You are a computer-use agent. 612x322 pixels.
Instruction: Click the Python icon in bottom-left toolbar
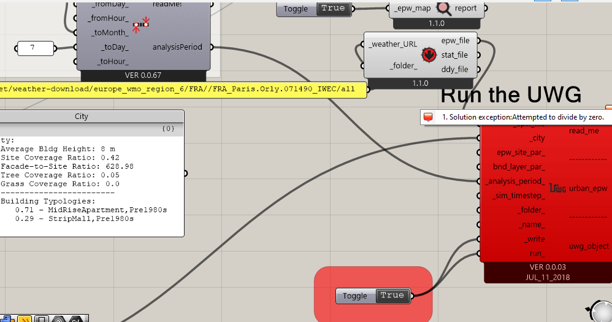click(7, 319)
